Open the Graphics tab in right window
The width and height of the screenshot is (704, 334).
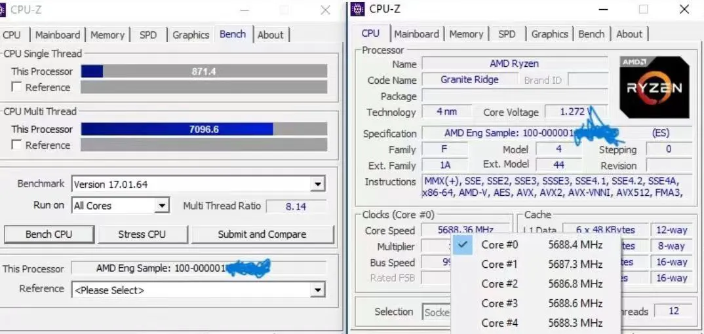point(549,34)
